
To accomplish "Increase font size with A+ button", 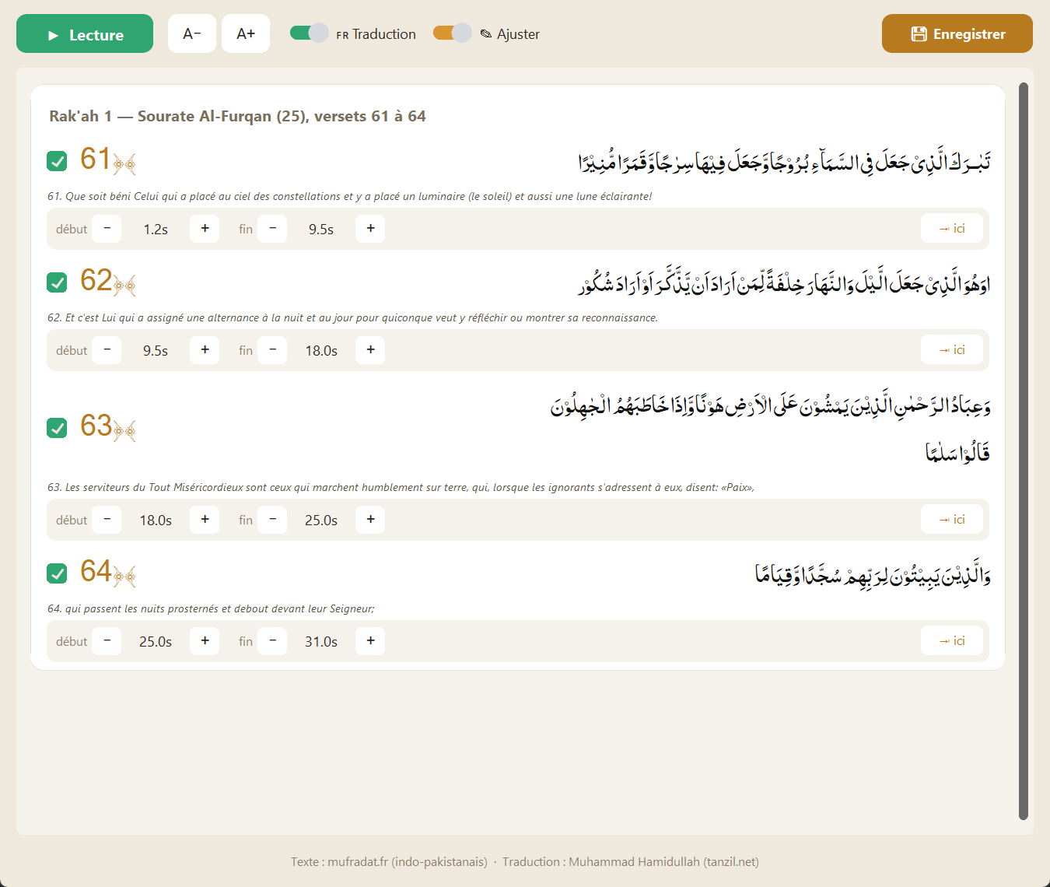I will click(246, 33).
